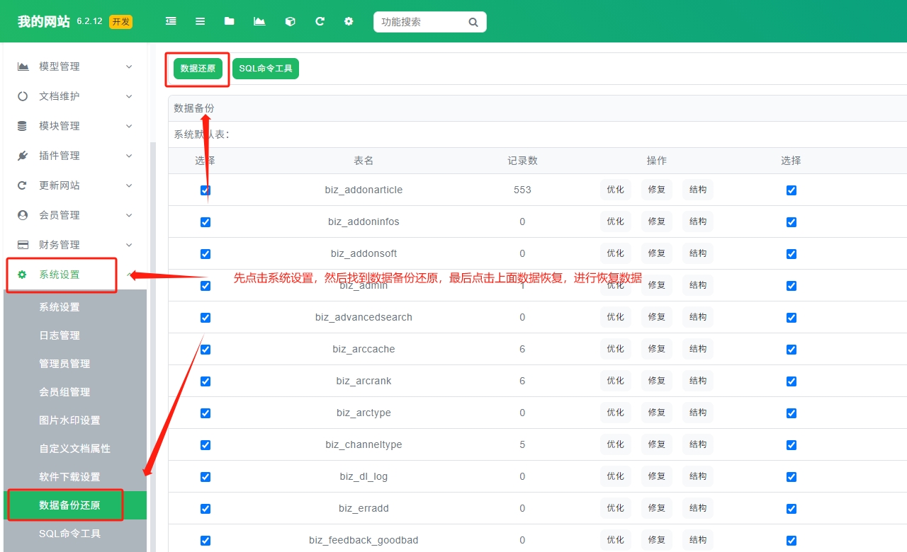Expand the 更新网站 menu chevron
907x552 pixels.
(129, 185)
